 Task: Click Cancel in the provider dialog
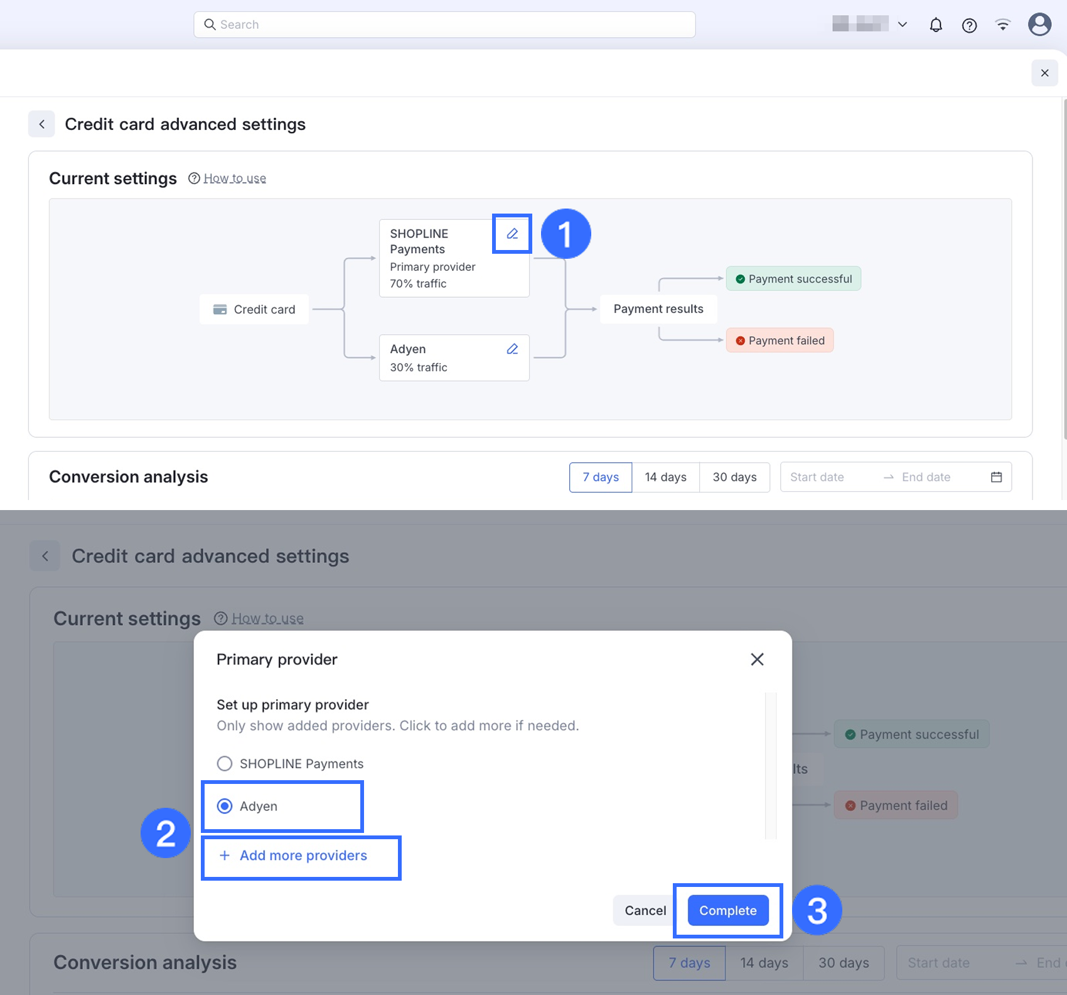(x=645, y=910)
